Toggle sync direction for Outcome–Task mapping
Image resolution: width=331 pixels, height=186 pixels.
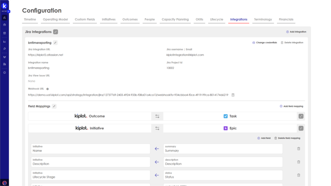tap(157, 116)
